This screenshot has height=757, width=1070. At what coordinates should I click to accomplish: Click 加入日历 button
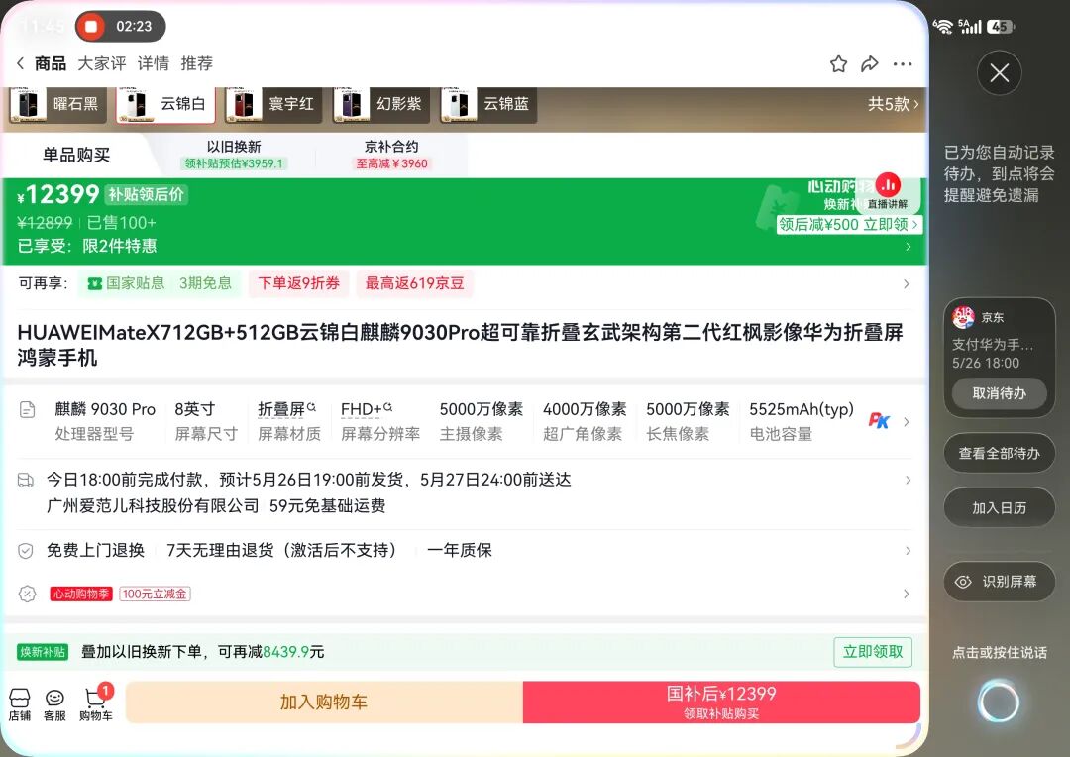999,508
